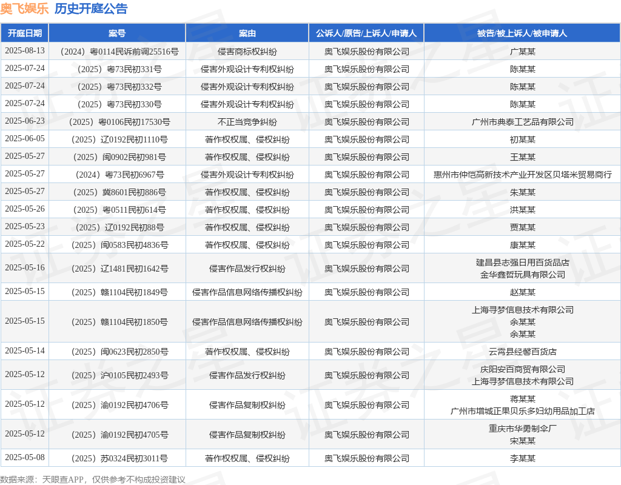Click defendant 庆阳安百商贸有限公司
Screen dimensions: 621x485
click(x=522, y=369)
